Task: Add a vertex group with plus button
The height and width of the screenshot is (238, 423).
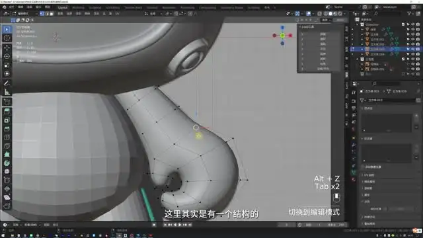Action: point(416,116)
